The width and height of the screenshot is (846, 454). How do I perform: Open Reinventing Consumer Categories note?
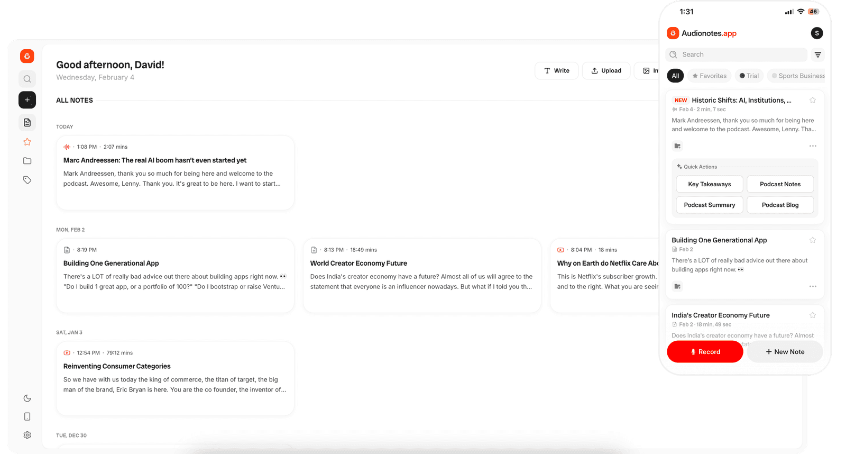175,378
